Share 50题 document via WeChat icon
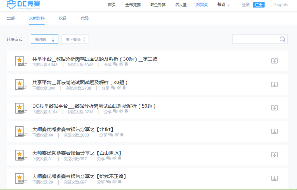297x190 pixels. click(x=115, y=111)
